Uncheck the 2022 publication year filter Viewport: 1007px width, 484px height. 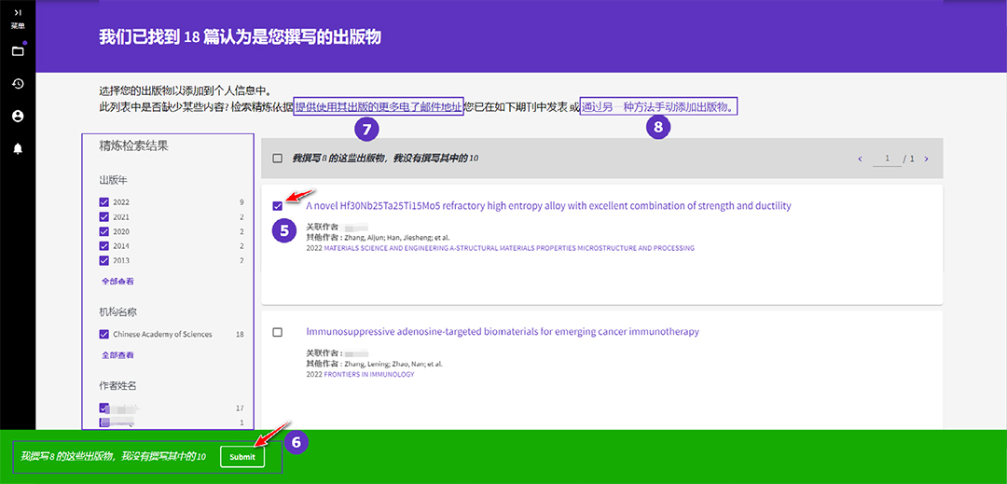tap(104, 201)
